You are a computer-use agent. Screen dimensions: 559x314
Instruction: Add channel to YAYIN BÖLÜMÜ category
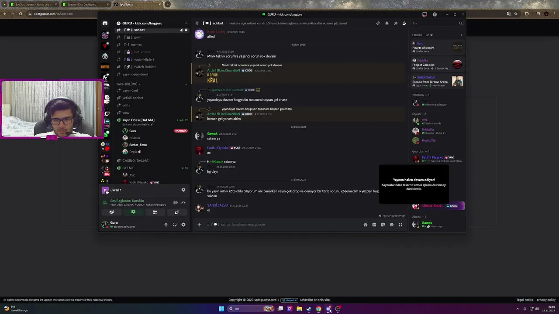[186, 84]
